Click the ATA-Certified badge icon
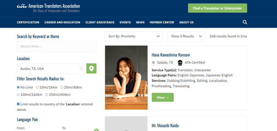The height and width of the screenshot is (131, 277). [180, 62]
